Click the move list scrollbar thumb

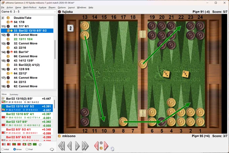pyautogui.click(x=55, y=49)
